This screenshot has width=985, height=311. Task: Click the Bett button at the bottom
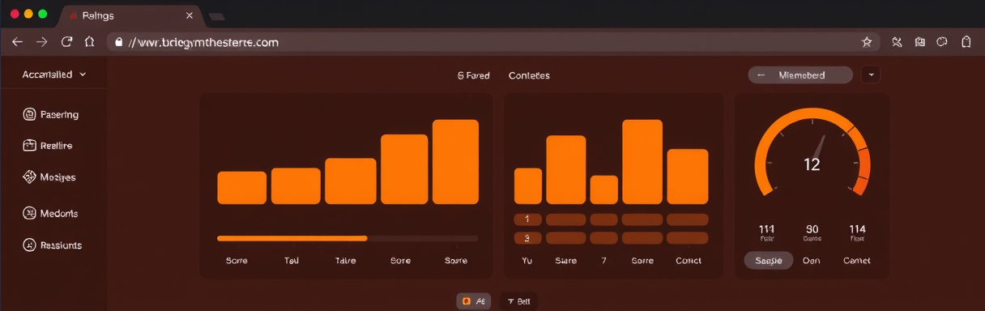coord(518,301)
